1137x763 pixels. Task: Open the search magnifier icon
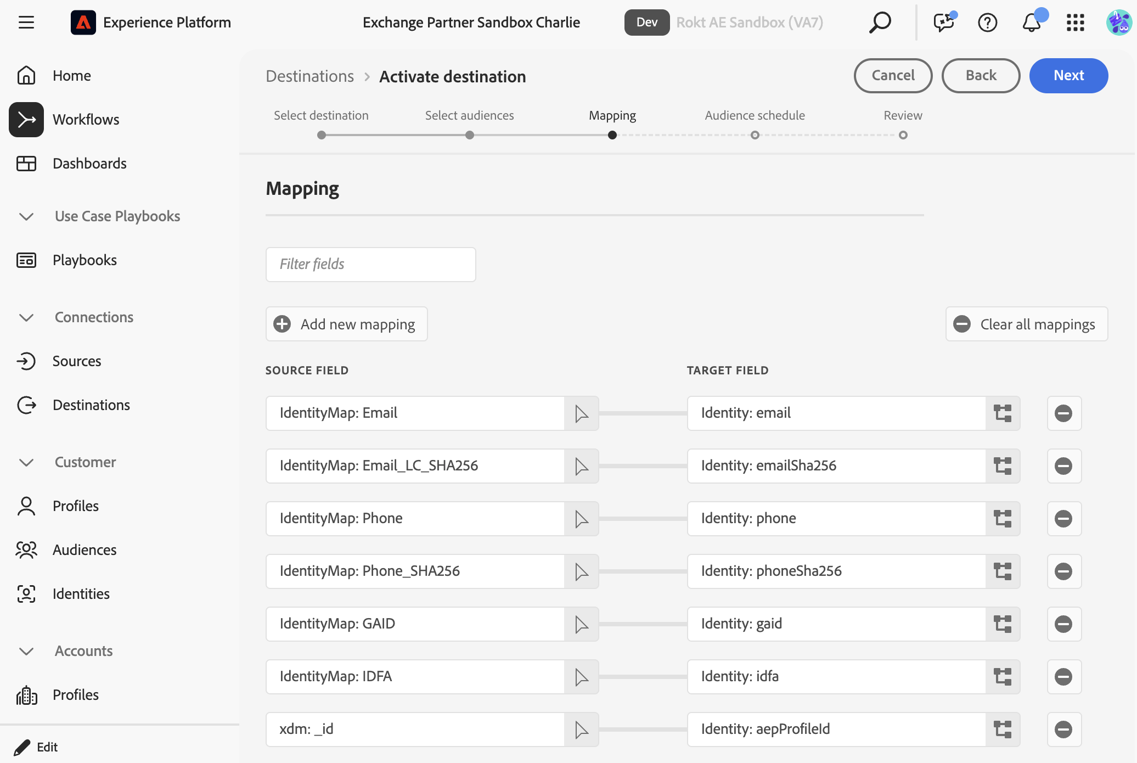coord(880,23)
